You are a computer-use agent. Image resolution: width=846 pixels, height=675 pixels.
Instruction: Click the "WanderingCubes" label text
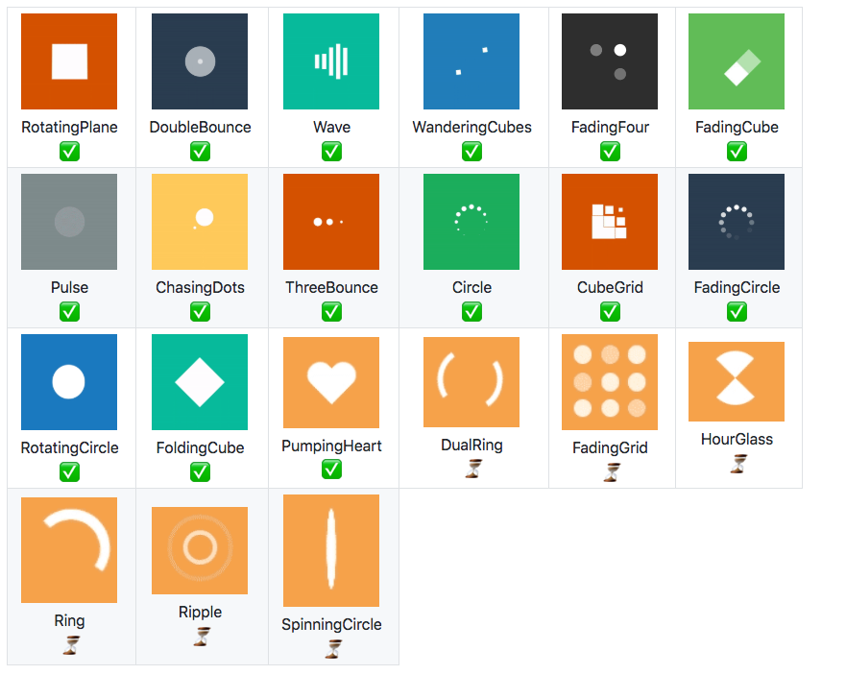click(472, 128)
